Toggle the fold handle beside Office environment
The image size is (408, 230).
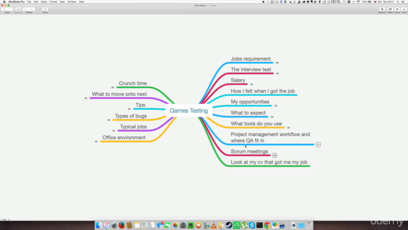(x=96, y=142)
